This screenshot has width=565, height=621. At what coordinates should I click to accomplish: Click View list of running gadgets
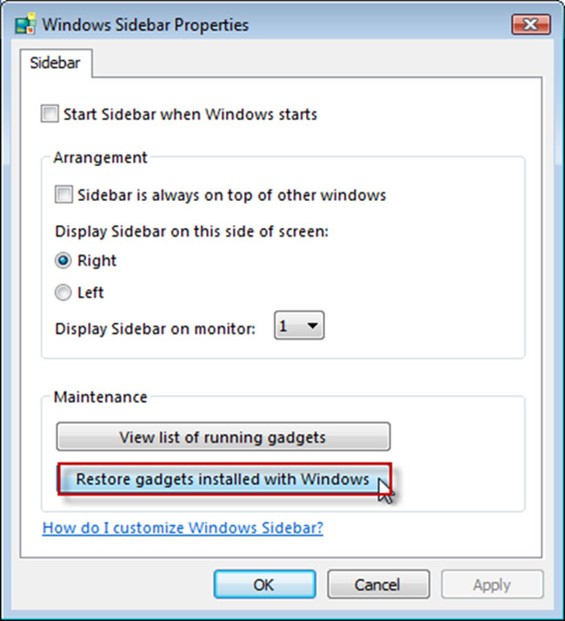point(223,437)
